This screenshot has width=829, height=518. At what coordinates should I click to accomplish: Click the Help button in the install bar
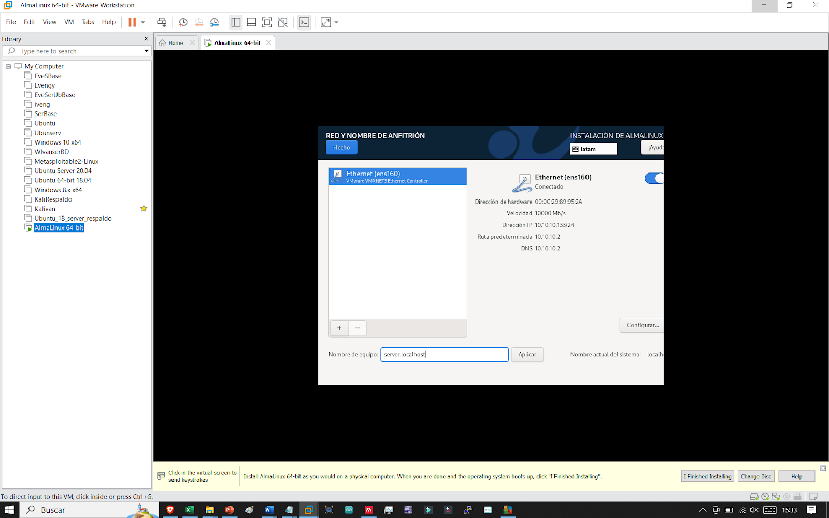click(797, 477)
